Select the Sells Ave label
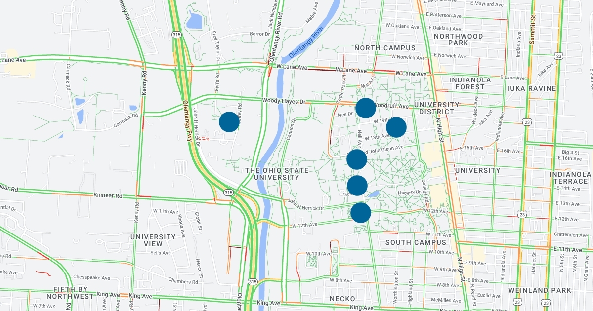 [x=161, y=253]
